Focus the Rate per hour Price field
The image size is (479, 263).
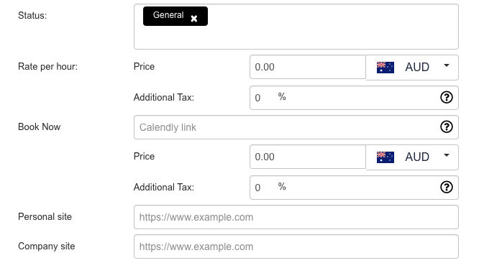pyautogui.click(x=308, y=67)
